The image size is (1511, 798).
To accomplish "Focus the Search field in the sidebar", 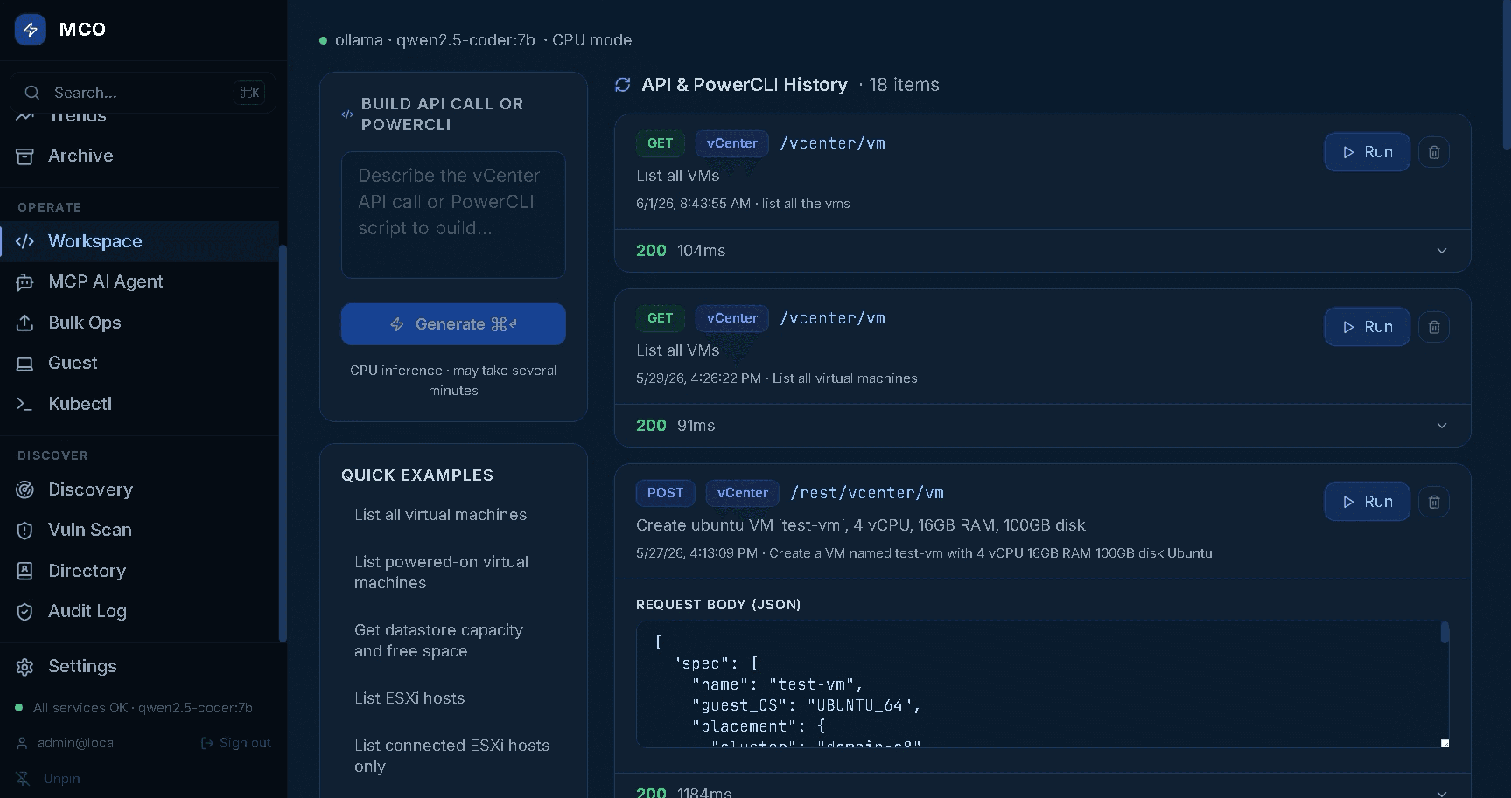I will coord(143,93).
